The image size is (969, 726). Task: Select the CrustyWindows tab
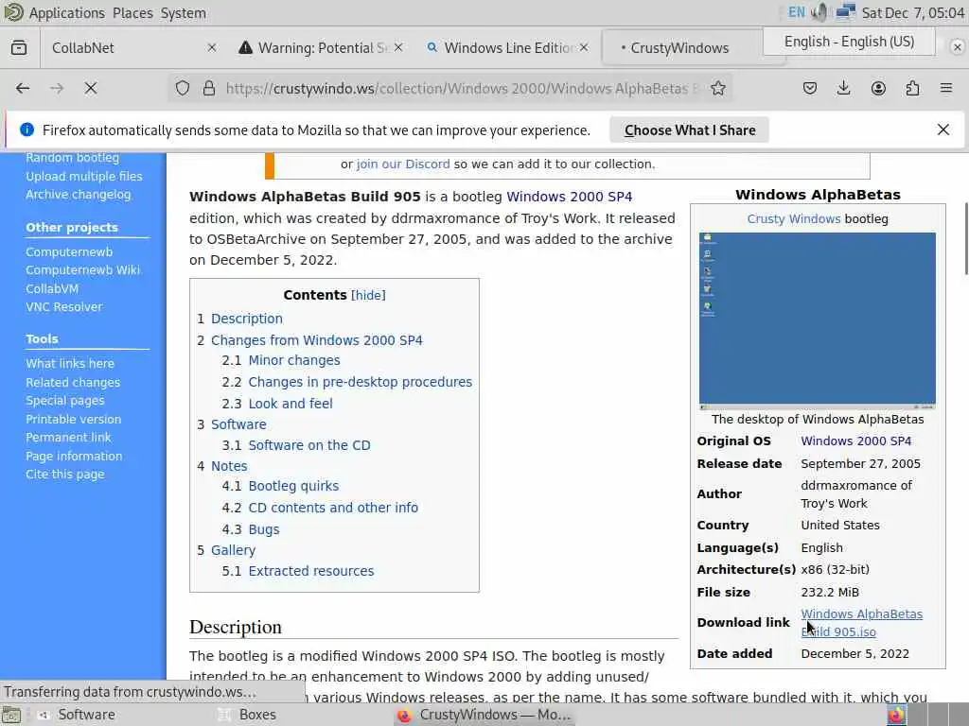(679, 48)
